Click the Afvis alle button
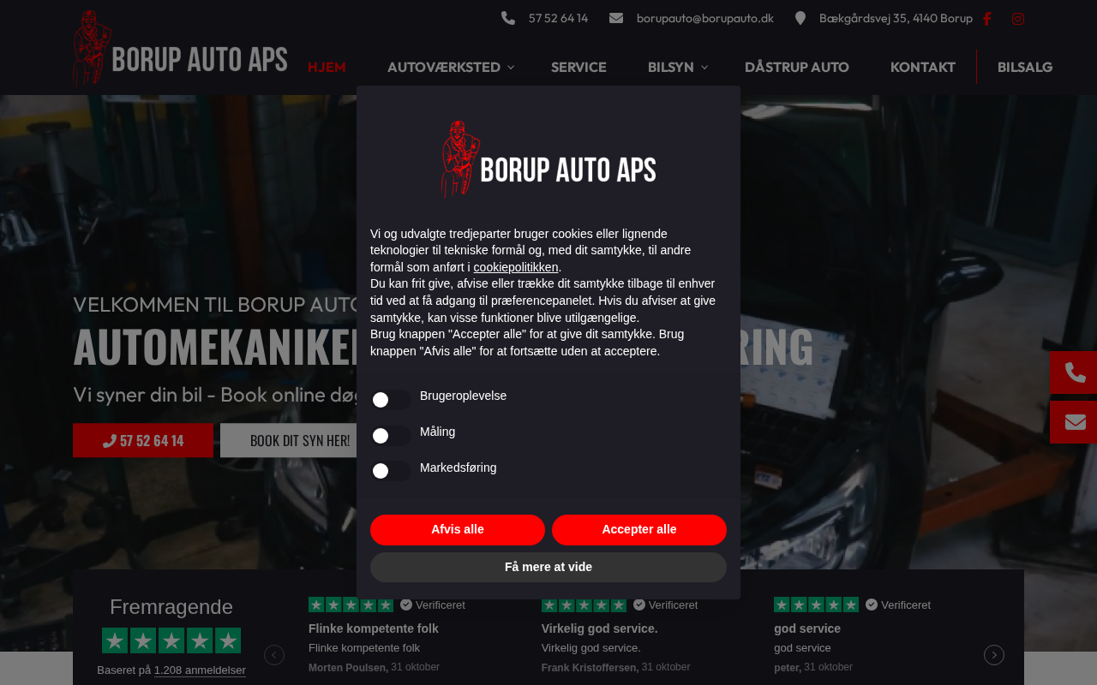This screenshot has width=1097, height=685. pos(458,530)
